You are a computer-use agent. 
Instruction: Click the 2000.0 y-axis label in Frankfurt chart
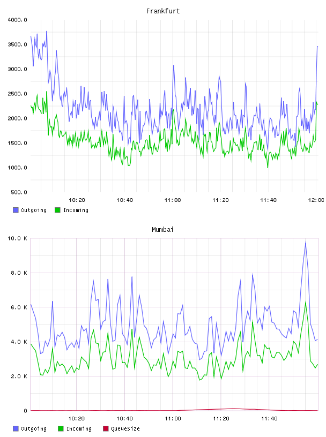click(x=17, y=118)
